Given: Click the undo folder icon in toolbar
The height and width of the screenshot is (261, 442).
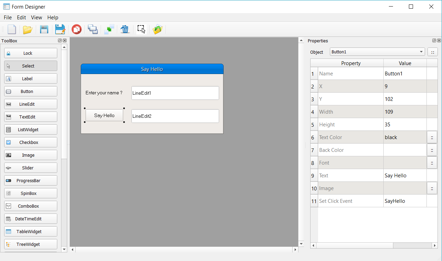Looking at the screenshot, I should (157, 29).
